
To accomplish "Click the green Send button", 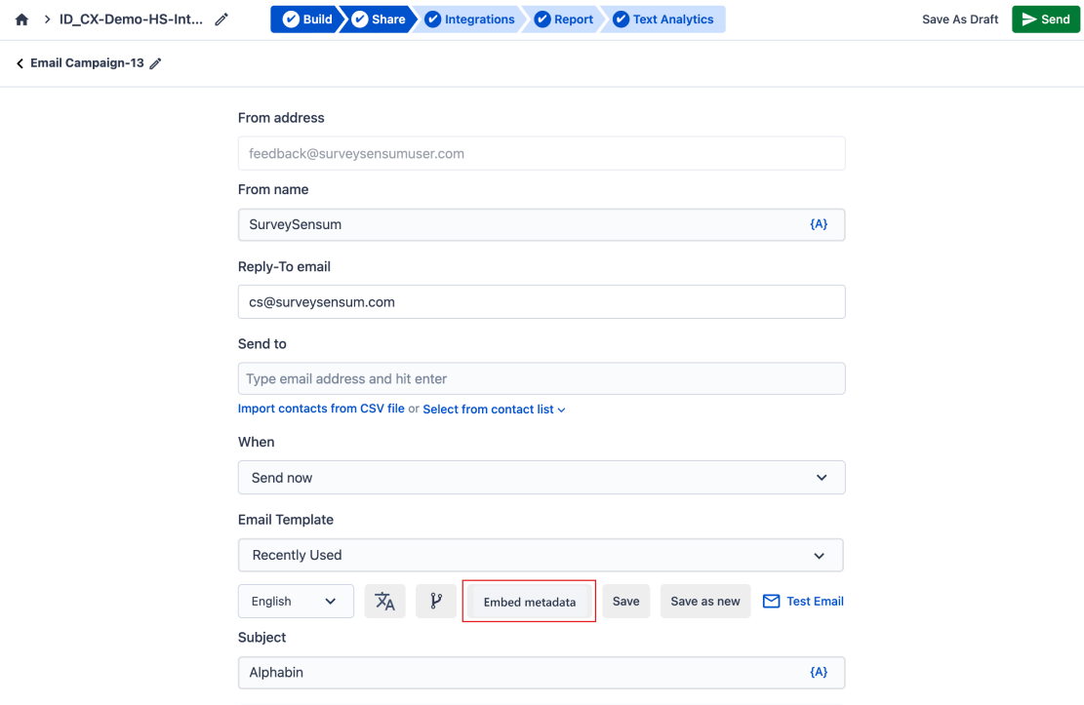I will [1045, 20].
